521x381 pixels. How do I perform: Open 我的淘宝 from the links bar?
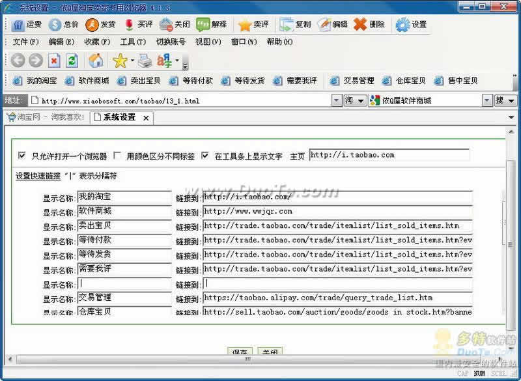tap(35, 81)
